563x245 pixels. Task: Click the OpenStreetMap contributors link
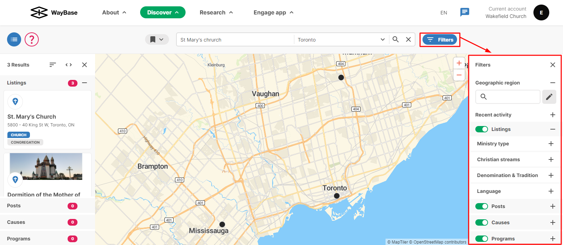[438, 242]
